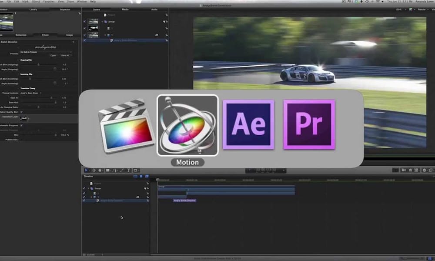Screen dimensions: 435x261
Task: Select Andy's Swish Dissolve clip in the timeline
Action: pos(185,201)
